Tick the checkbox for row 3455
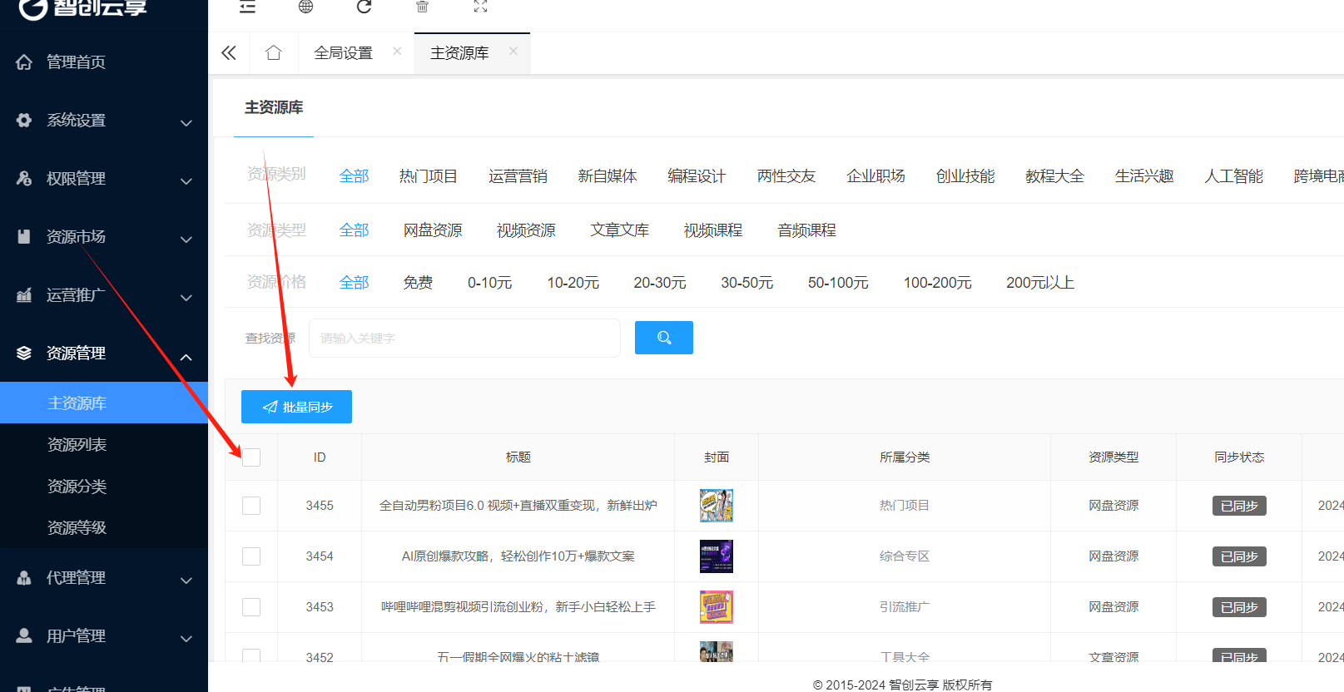This screenshot has width=1344, height=692. pyautogui.click(x=251, y=506)
